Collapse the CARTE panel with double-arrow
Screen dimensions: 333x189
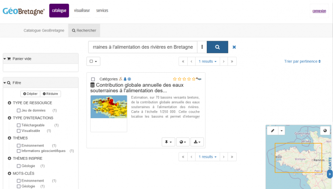[330, 174]
